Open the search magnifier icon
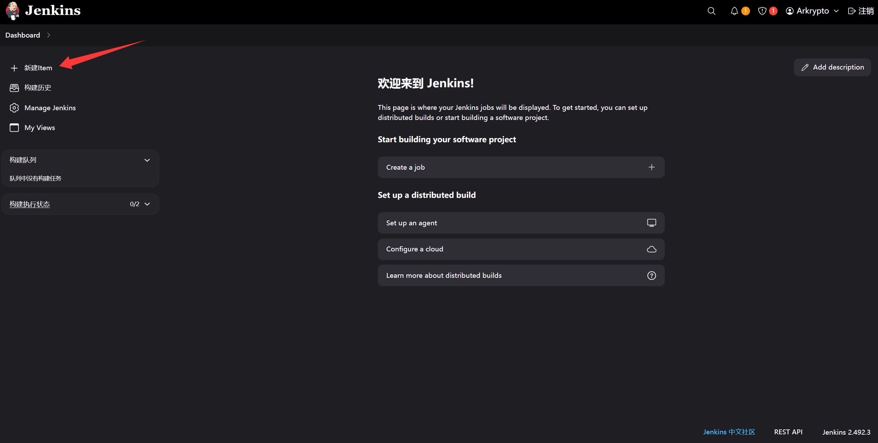The image size is (878, 443). coord(711,11)
